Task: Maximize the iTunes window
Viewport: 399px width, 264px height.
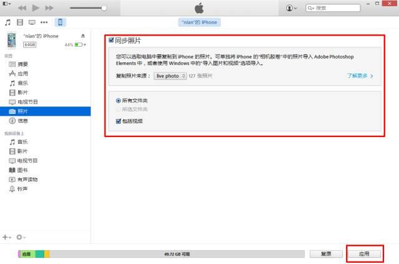Action: [377, 3]
